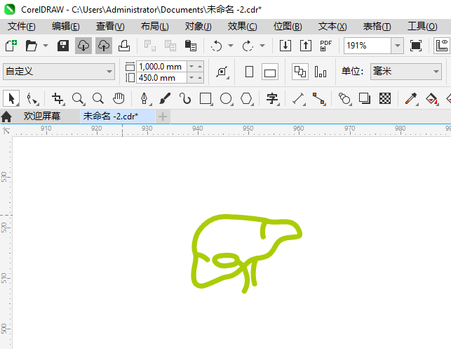Open the 效果(C) menu

pos(242,27)
